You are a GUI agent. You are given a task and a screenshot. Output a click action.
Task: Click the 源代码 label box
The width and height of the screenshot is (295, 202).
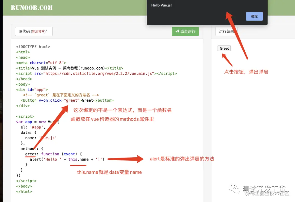pos(34,31)
